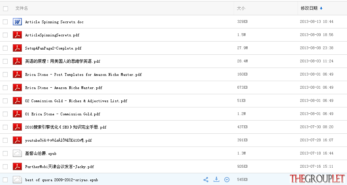Click cloud file icon for best of quora epub
The image size is (347, 185).
pyautogui.click(x=17, y=180)
